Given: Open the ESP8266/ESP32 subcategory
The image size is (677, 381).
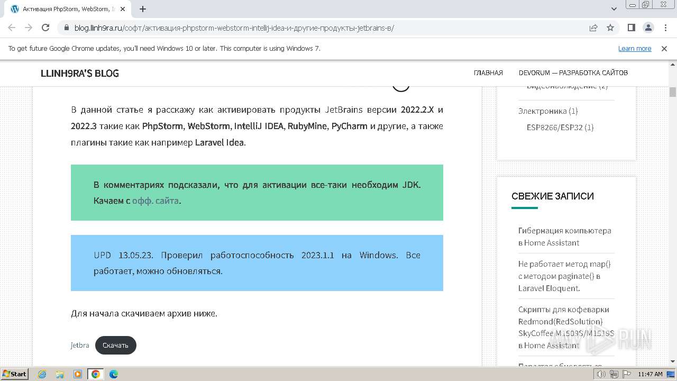Looking at the screenshot, I should pyautogui.click(x=554, y=128).
